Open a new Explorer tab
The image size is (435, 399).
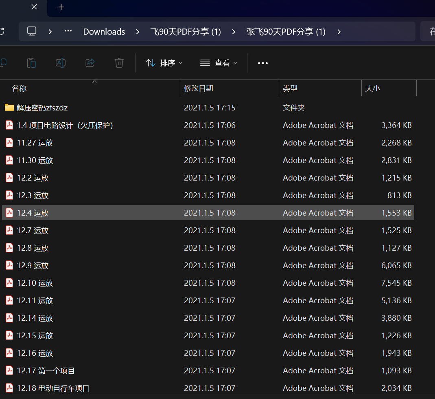61,7
